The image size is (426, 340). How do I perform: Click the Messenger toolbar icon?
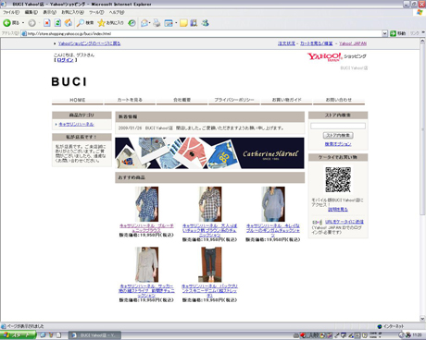pyautogui.click(x=206, y=23)
